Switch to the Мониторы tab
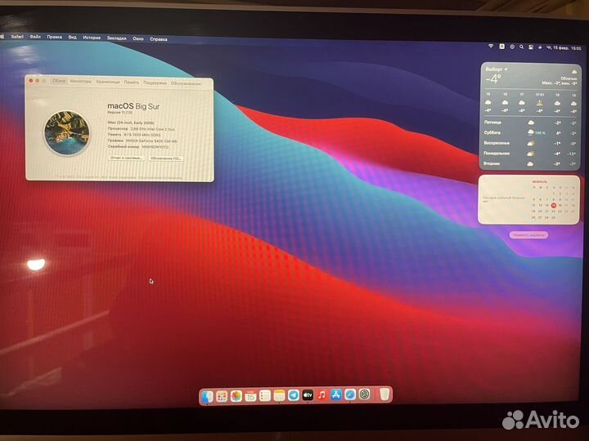This screenshot has height=441, width=589. tap(81, 82)
